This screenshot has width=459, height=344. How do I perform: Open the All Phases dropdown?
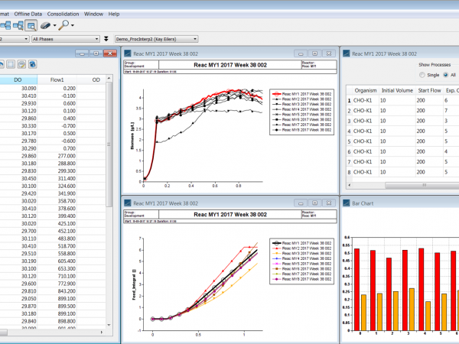point(66,39)
